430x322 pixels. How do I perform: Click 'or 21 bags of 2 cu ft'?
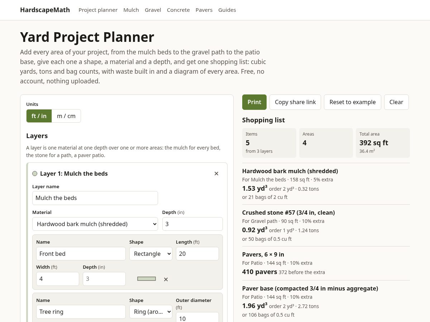coord(265,197)
